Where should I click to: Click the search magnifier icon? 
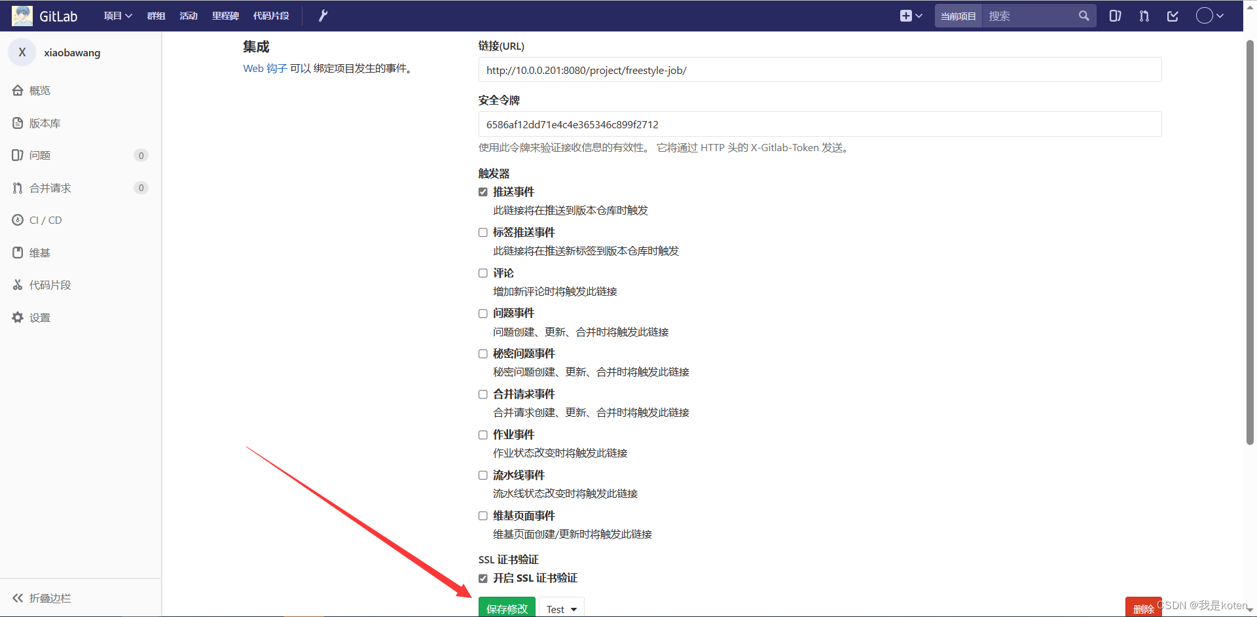pos(1084,16)
